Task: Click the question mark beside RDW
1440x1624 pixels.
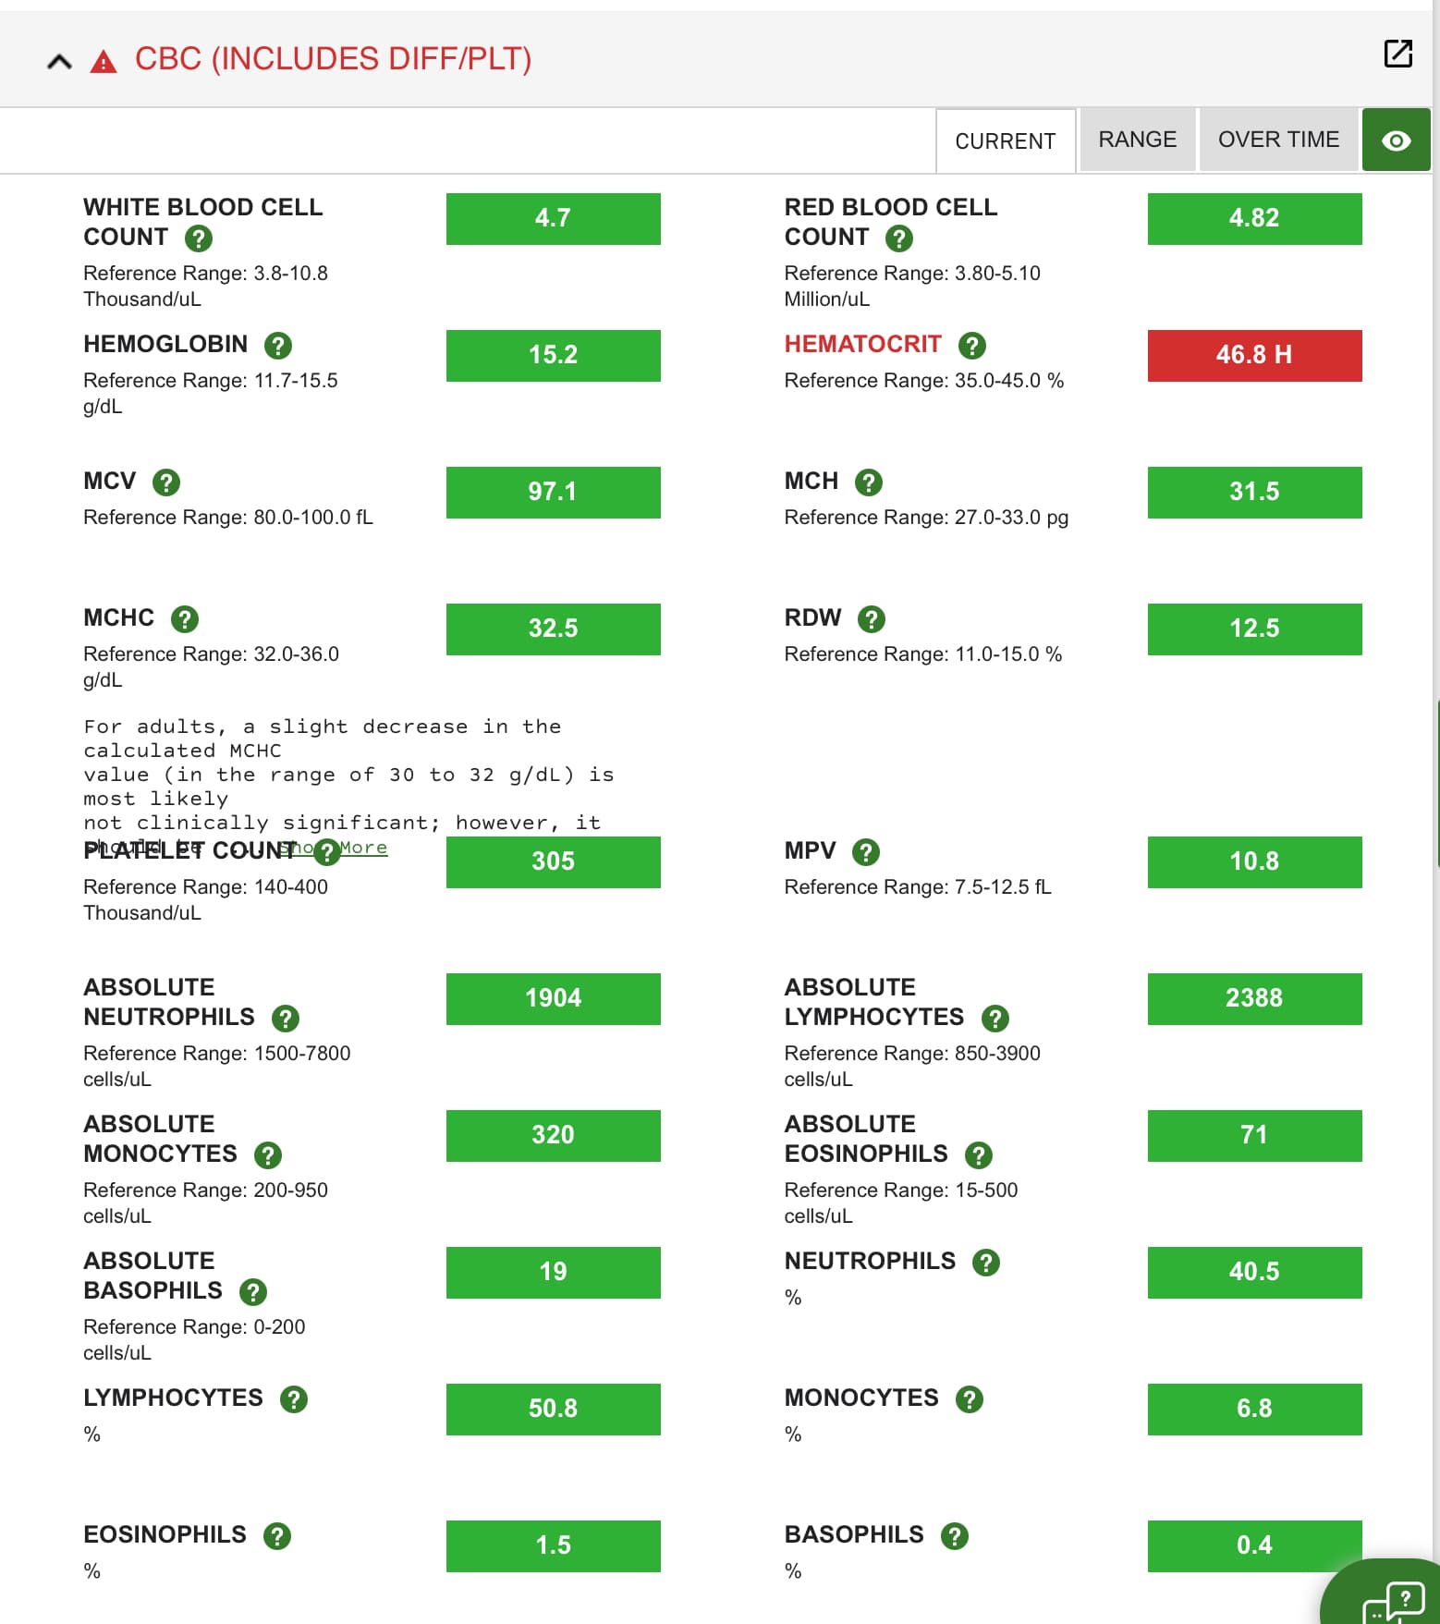Action: coord(871,619)
